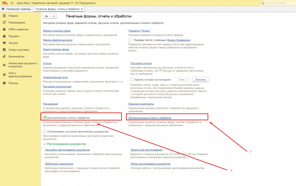
Task: Click the НСИ и администрирование gear icon
Action: [4, 75]
